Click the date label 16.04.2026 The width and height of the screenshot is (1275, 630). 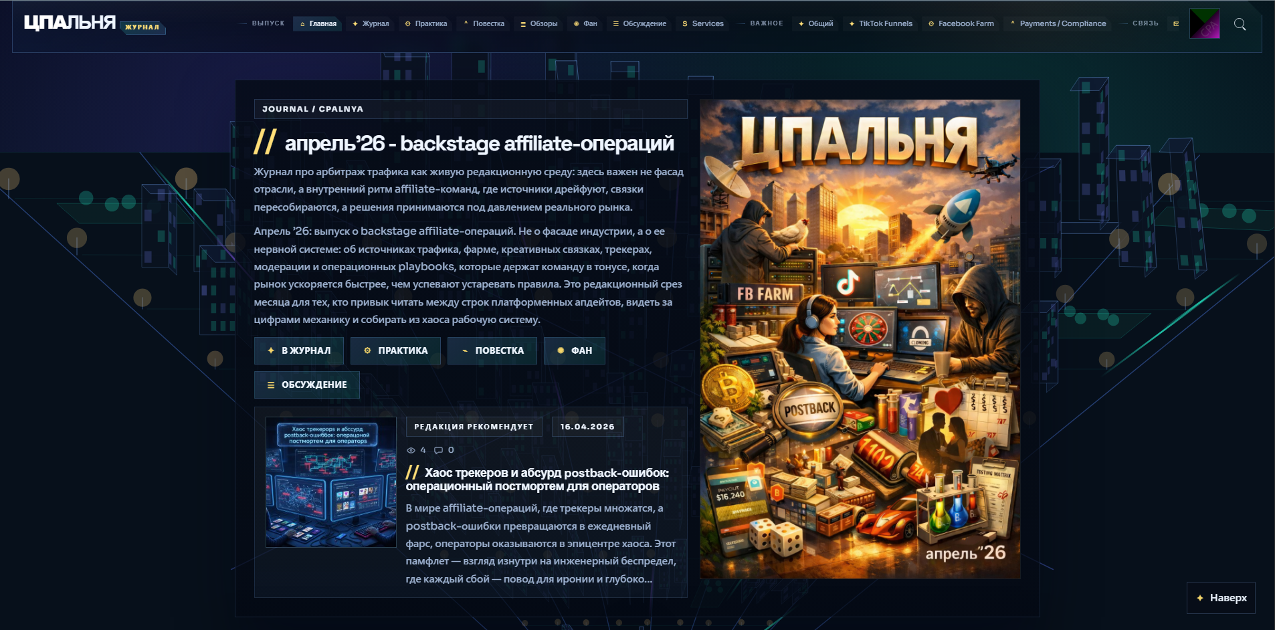[x=587, y=427]
